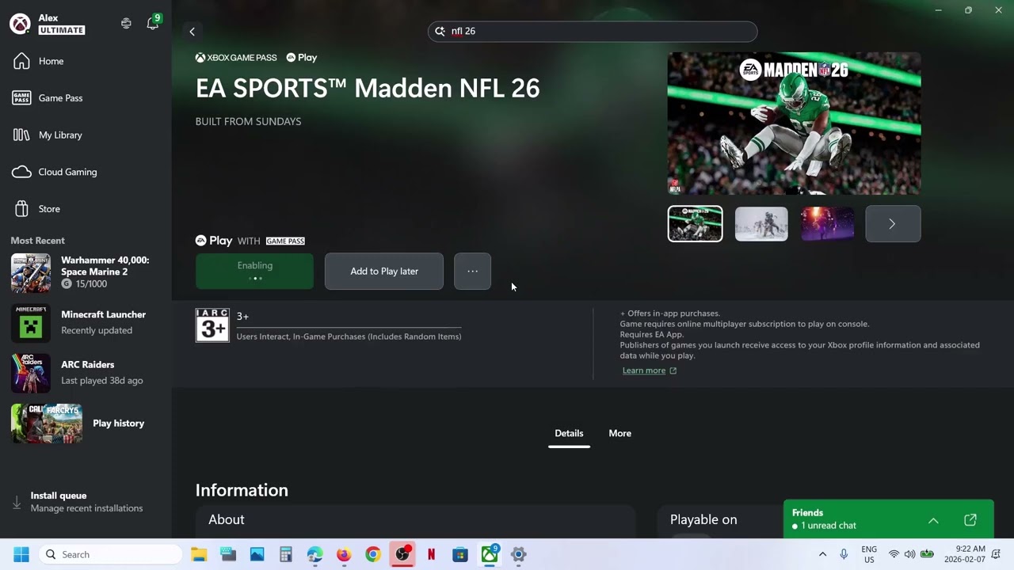Switch to the More tab
The height and width of the screenshot is (570, 1014).
coord(619,433)
